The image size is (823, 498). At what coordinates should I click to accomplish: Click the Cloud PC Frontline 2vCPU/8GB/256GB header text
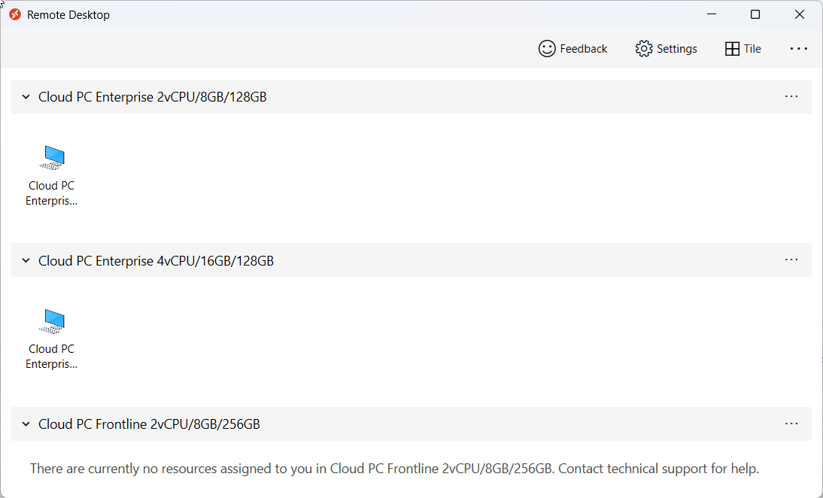(149, 424)
